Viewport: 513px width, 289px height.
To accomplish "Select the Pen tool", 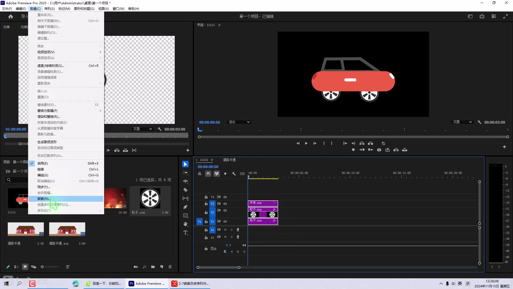I will tap(185, 207).
